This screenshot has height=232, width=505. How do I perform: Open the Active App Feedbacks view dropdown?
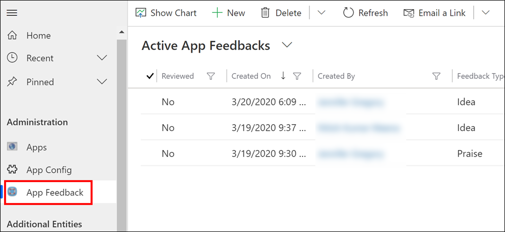[287, 45]
